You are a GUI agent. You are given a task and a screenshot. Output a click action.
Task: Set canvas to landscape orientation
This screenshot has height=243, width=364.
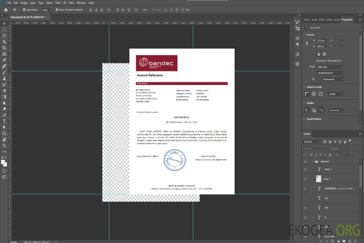tap(324, 54)
